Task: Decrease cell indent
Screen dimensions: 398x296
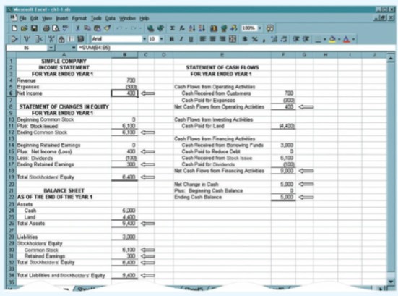Action: (x=296, y=39)
